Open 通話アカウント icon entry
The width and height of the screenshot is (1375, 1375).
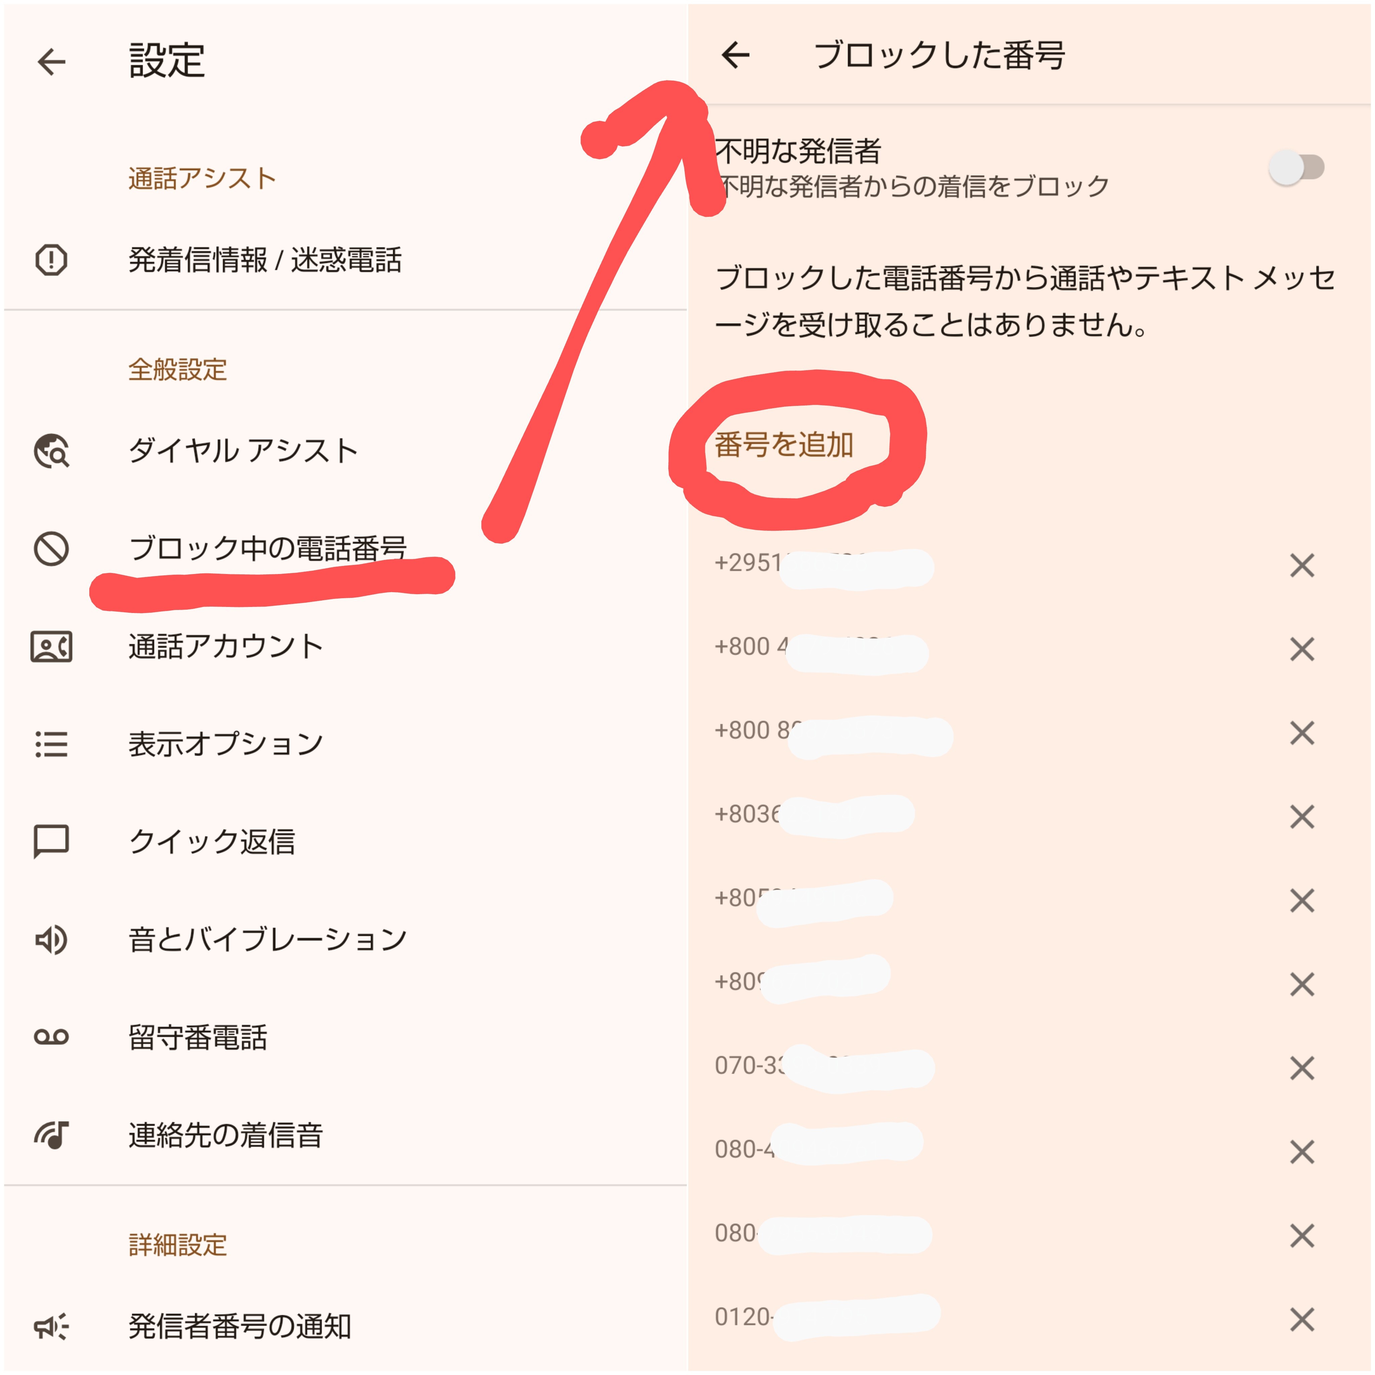[51, 646]
